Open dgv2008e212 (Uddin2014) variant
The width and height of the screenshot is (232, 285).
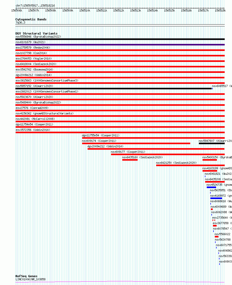(x=34, y=75)
